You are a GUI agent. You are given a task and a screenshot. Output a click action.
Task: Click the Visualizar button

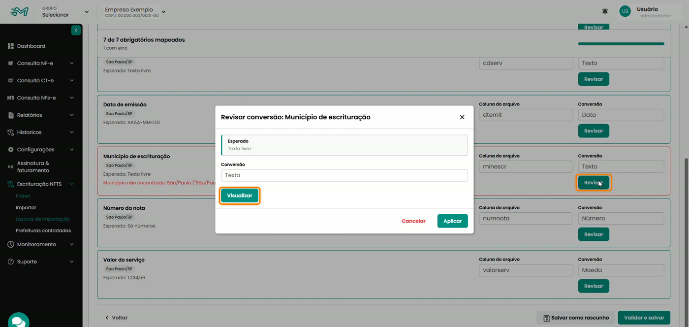coord(240,196)
